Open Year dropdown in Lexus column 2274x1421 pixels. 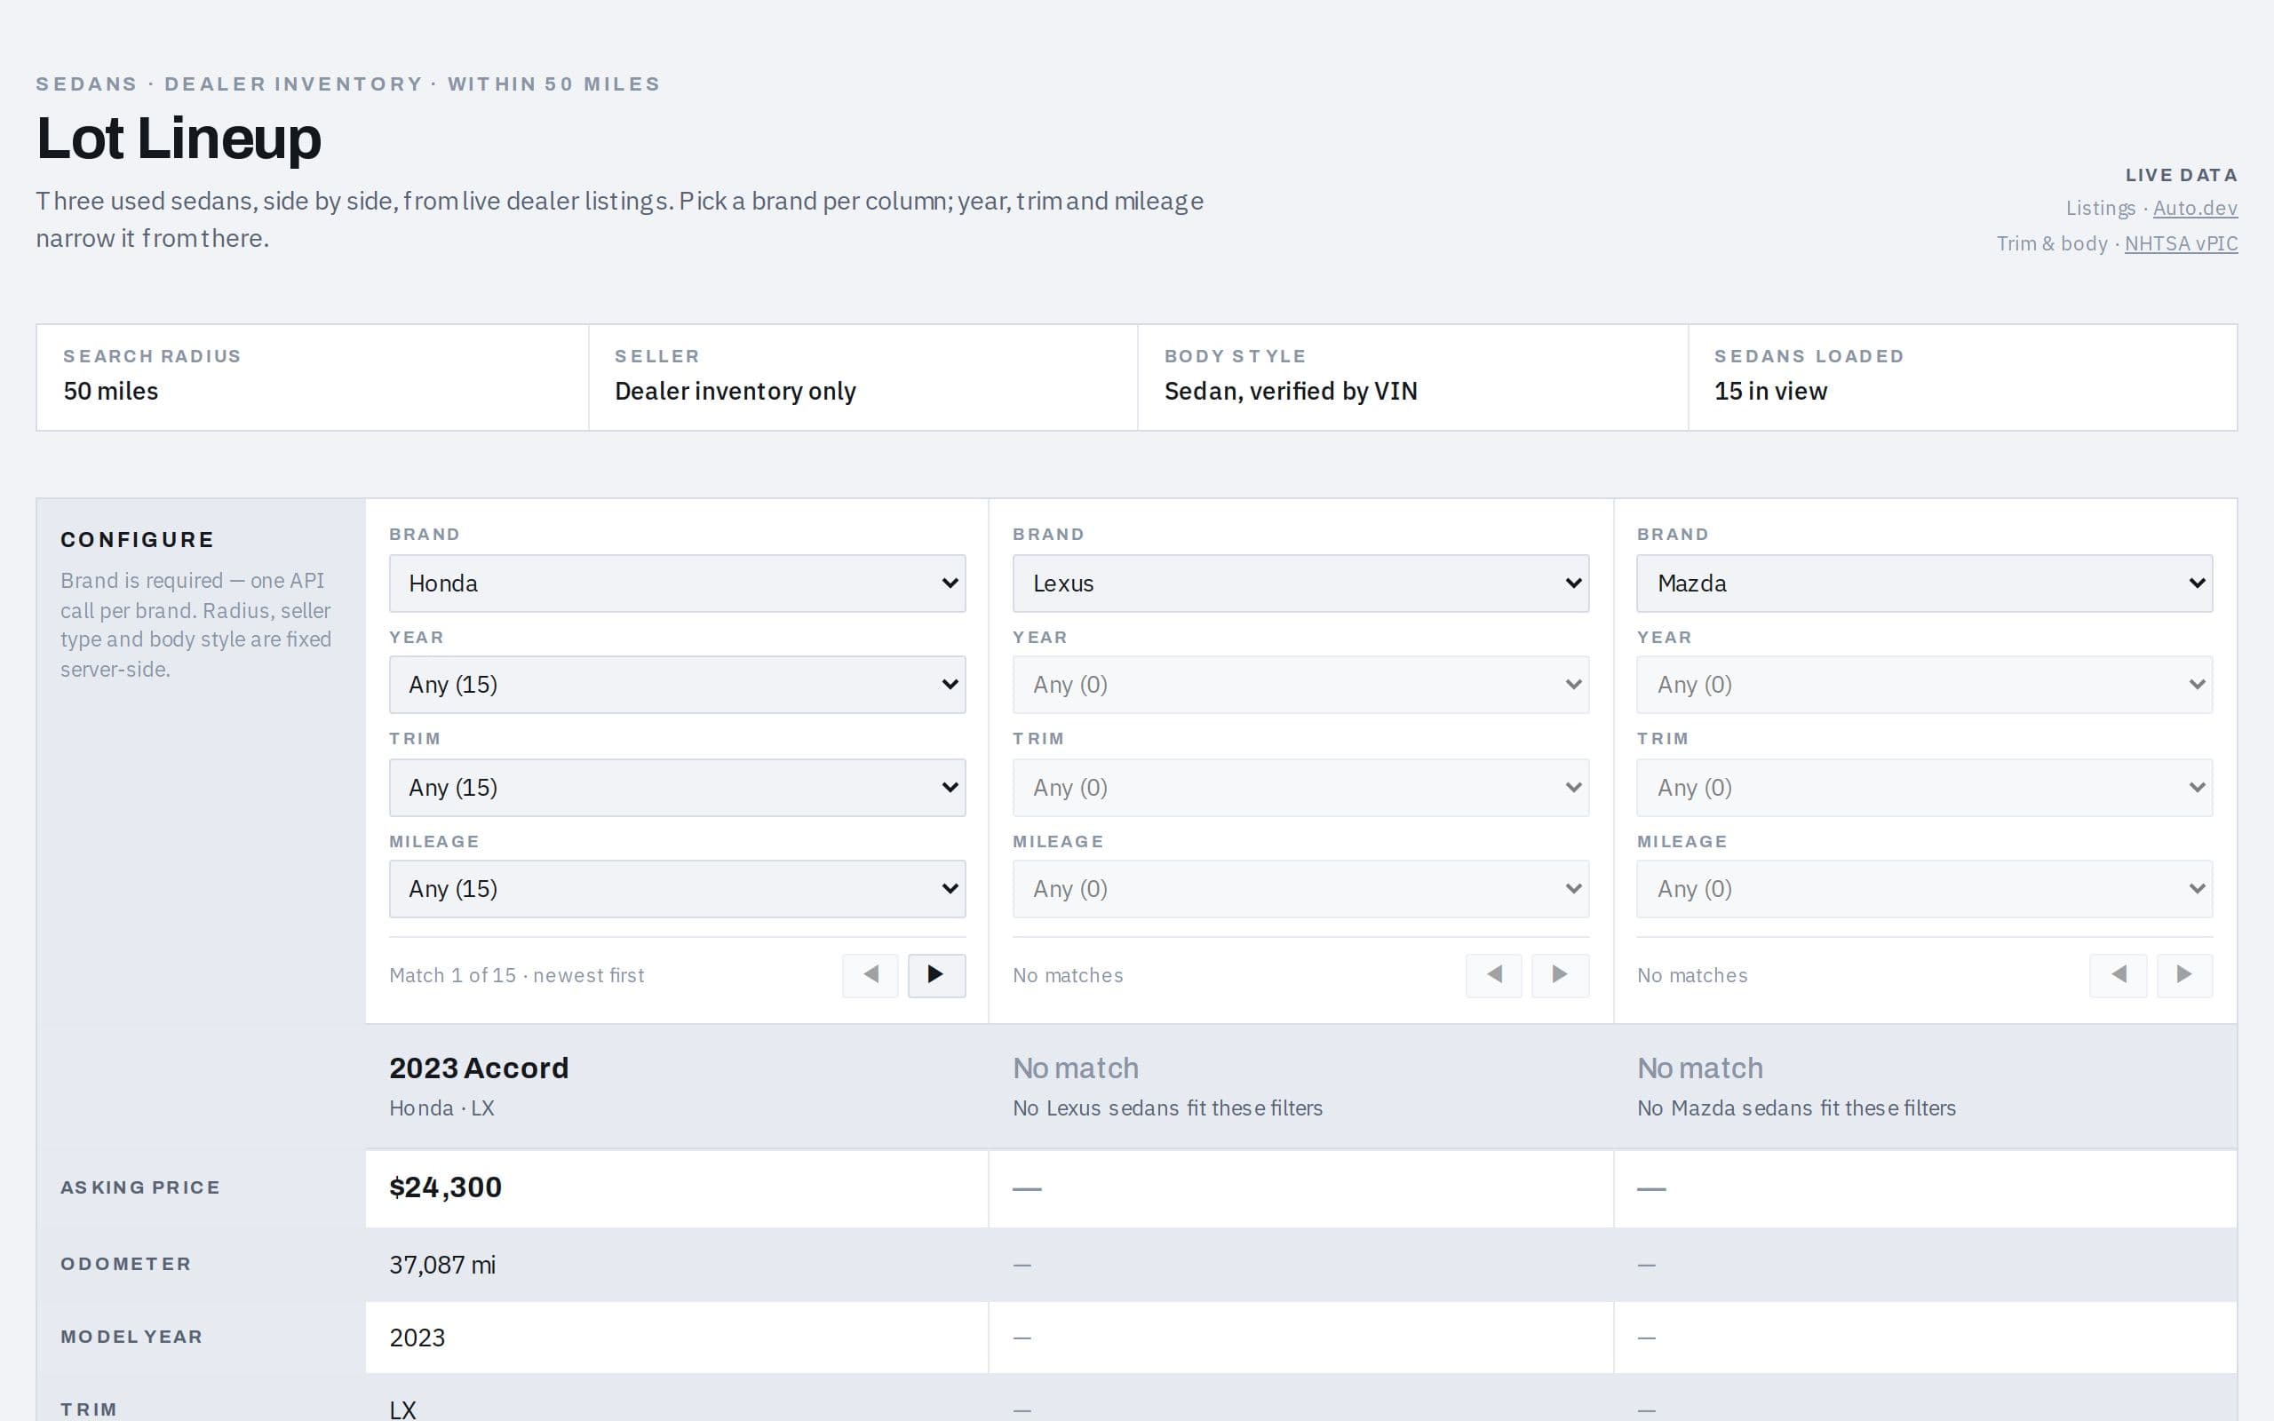pyautogui.click(x=1300, y=684)
